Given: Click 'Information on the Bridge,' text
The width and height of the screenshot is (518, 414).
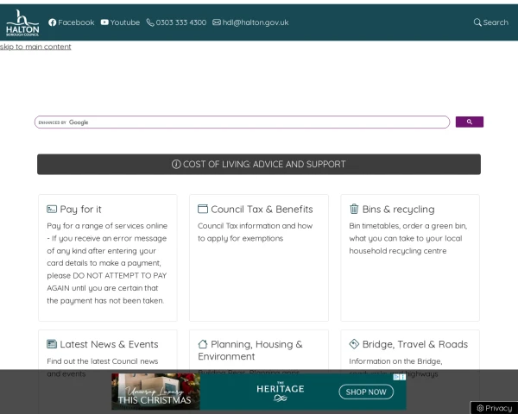Looking at the screenshot, I should (395, 361).
